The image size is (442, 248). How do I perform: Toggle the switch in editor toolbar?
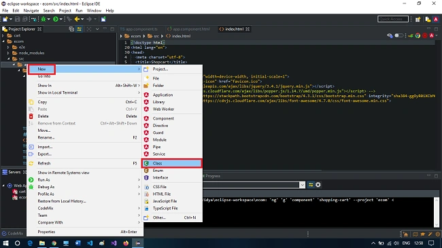[x=398, y=35]
